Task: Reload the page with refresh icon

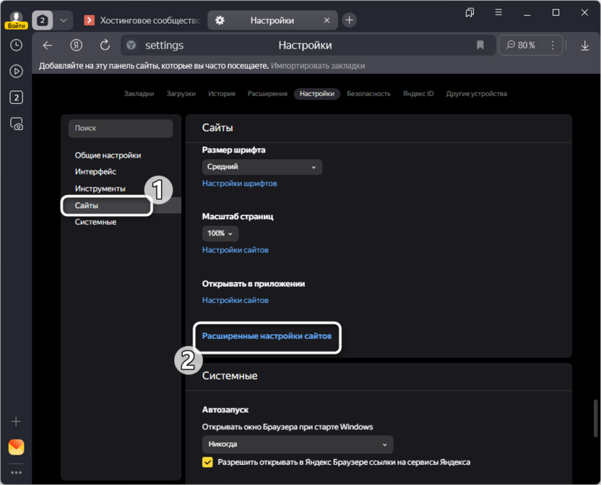Action: coord(105,46)
